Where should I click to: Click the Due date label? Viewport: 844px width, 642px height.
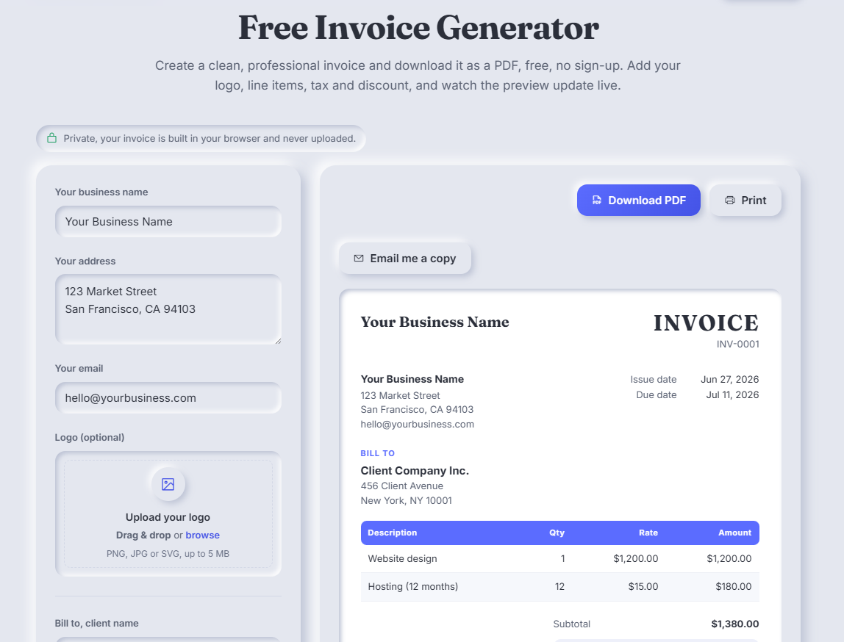[656, 394]
